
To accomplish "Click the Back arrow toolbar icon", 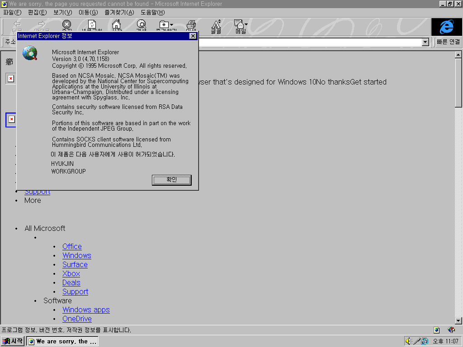I will (x=17, y=24).
